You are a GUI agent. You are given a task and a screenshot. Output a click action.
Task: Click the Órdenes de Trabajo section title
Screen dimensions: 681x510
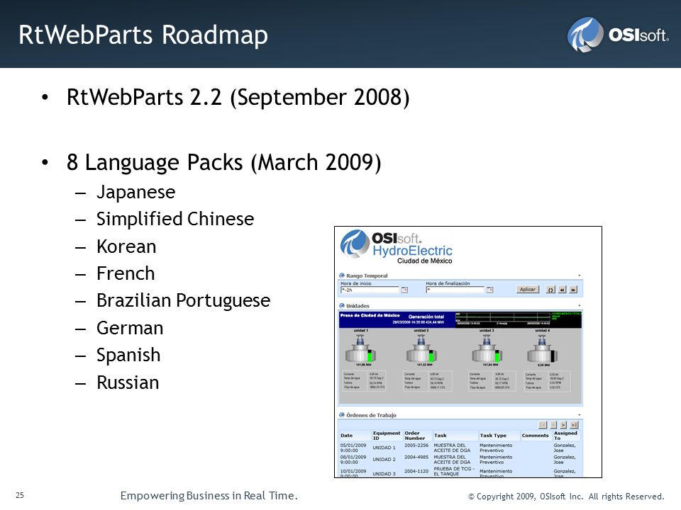(x=371, y=415)
